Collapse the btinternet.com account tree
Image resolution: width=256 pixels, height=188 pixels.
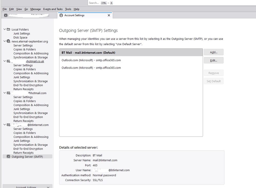click(x=5, y=125)
